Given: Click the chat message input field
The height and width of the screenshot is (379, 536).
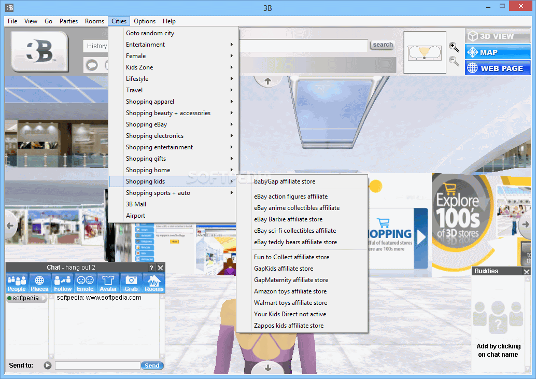Looking at the screenshot, I should pos(97,366).
